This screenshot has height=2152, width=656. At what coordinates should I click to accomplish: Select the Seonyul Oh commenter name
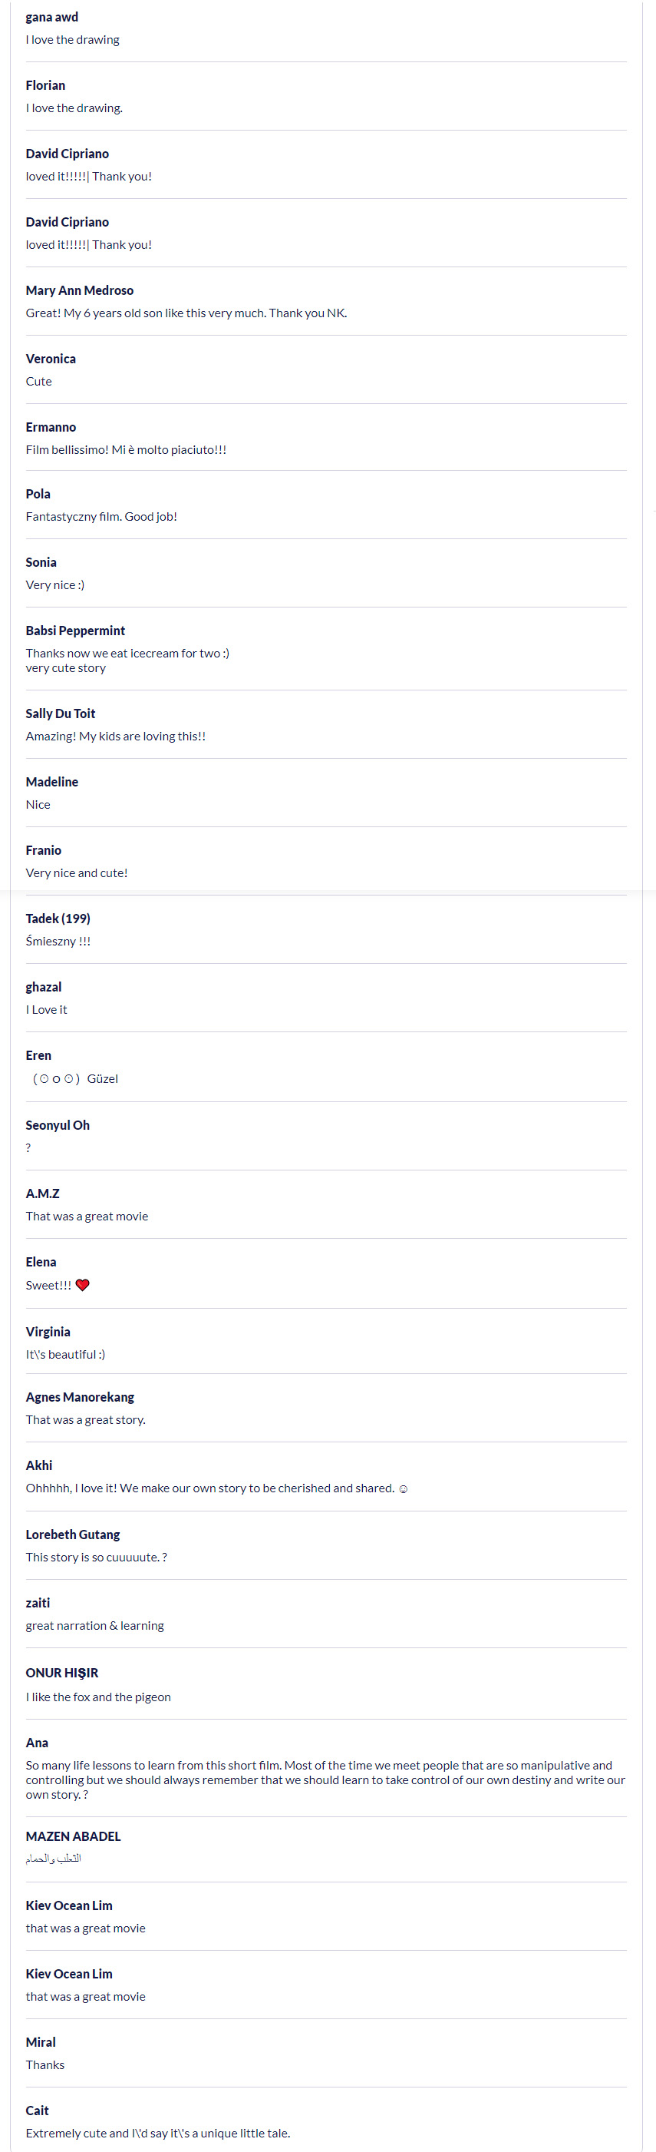(x=58, y=1125)
